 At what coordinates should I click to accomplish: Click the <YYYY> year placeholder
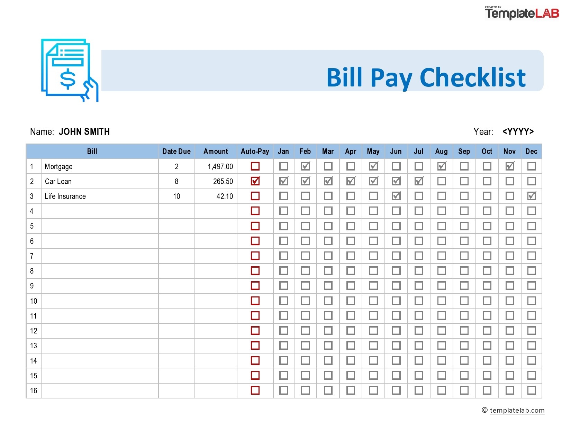tap(518, 131)
